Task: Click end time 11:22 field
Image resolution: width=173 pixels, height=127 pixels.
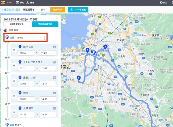Action: 48,53
